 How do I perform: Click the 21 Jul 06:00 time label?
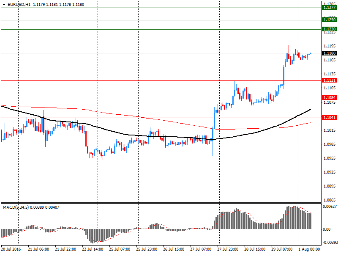38,249
